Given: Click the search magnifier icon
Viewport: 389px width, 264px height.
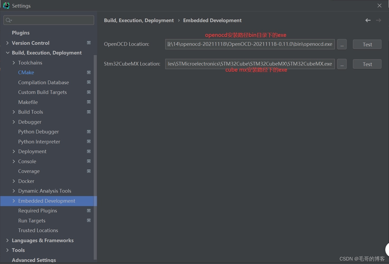Looking at the screenshot, I should [8, 20].
